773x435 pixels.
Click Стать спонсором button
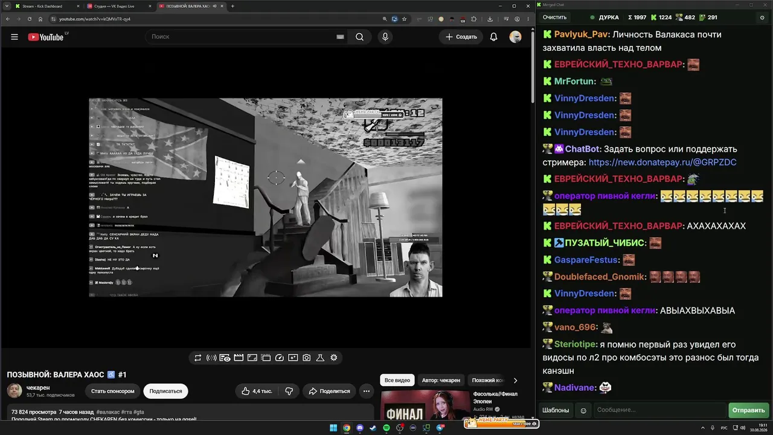[x=113, y=391]
